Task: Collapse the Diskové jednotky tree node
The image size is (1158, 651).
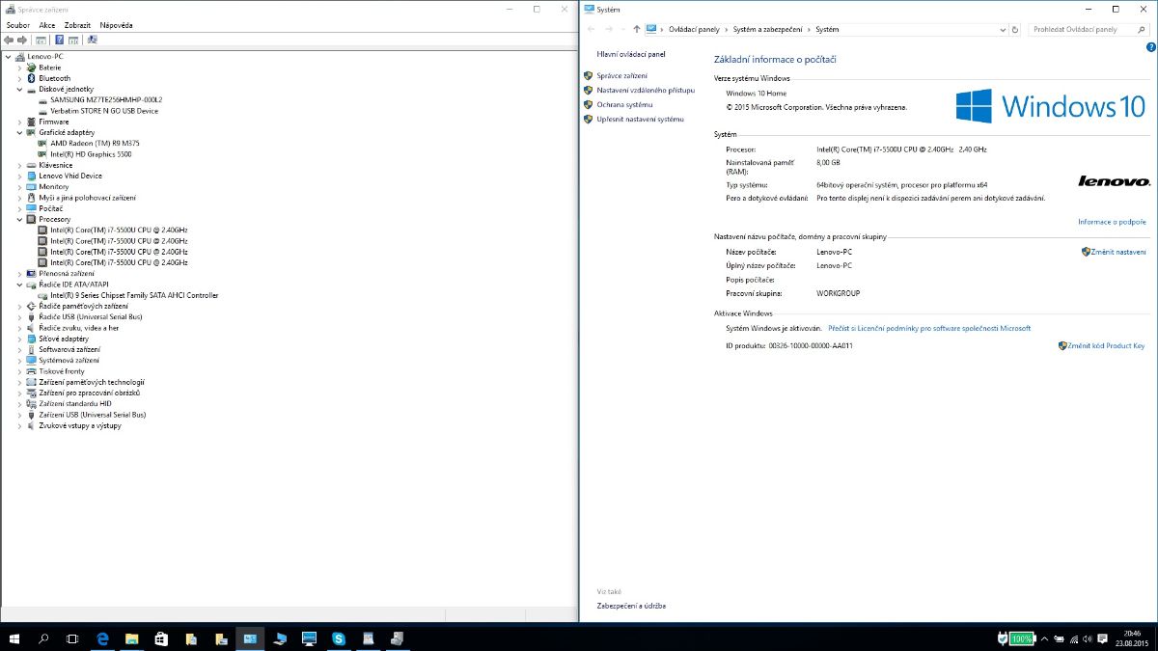Action: [19, 89]
